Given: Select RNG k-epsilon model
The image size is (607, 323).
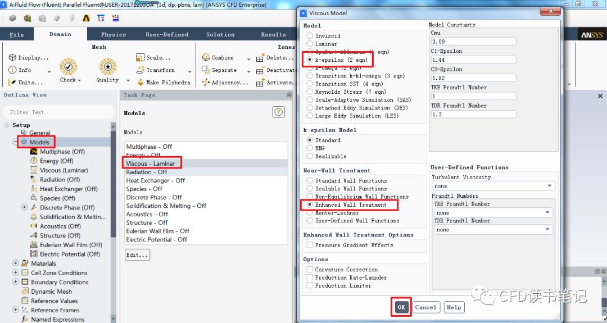Looking at the screenshot, I should point(310,148).
